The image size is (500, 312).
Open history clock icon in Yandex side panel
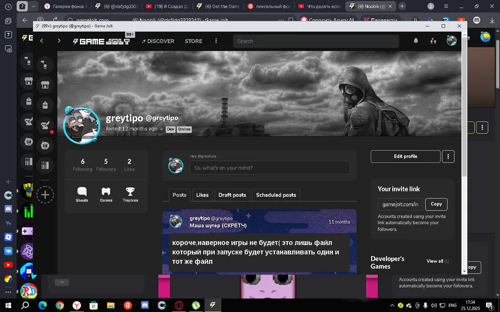pos(8,6)
